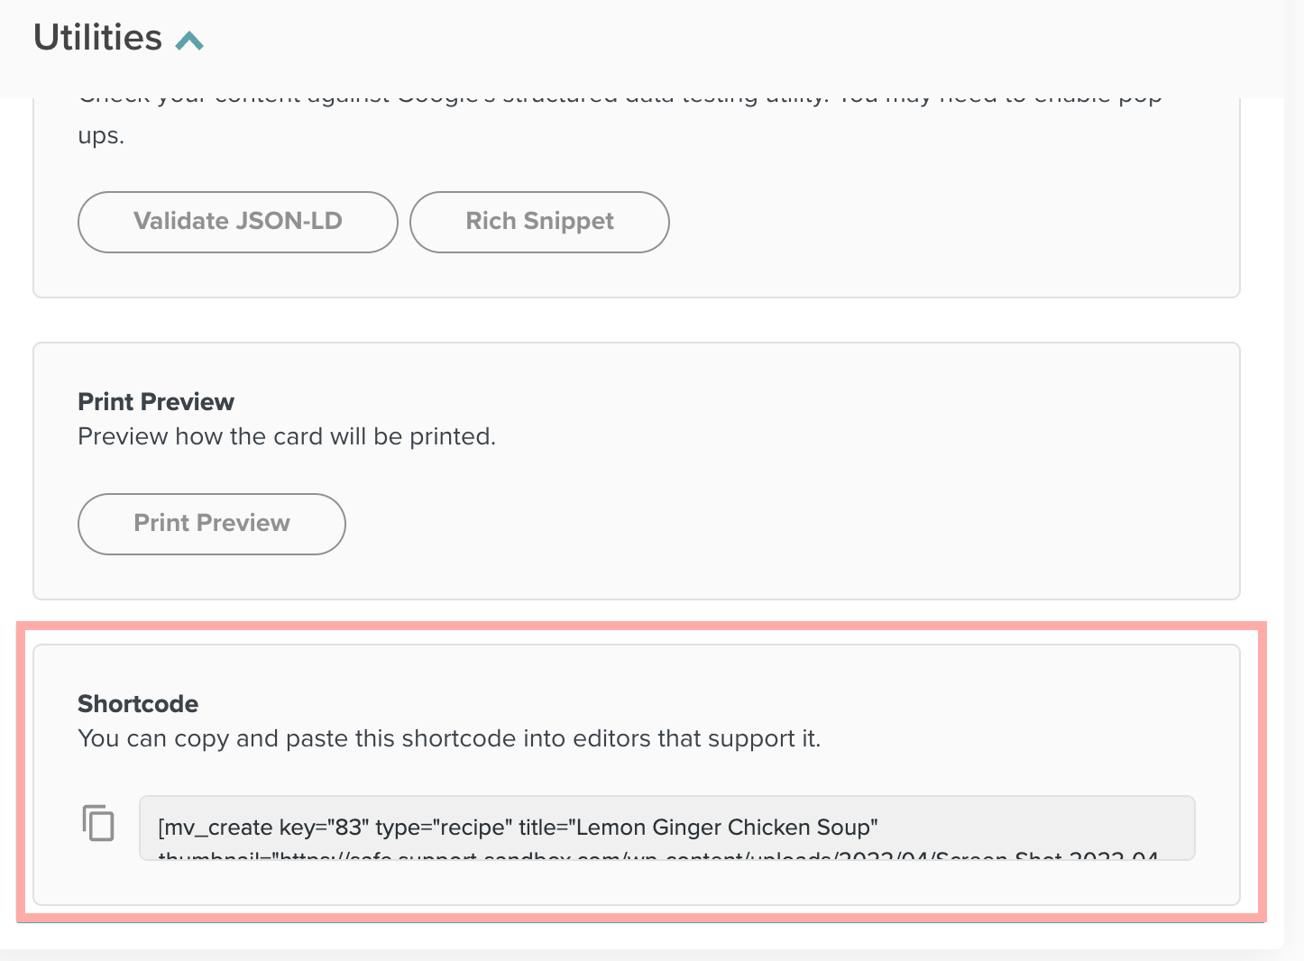1304x961 pixels.
Task: Click inside the shortcode text box
Action: [x=667, y=827]
